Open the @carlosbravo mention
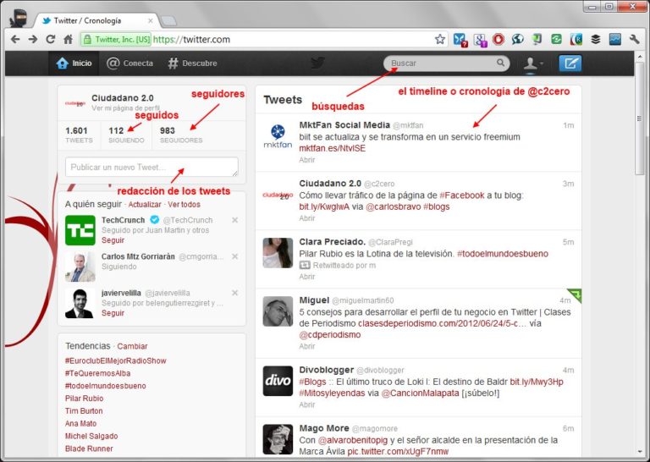This screenshot has width=650, height=462. click(x=393, y=206)
